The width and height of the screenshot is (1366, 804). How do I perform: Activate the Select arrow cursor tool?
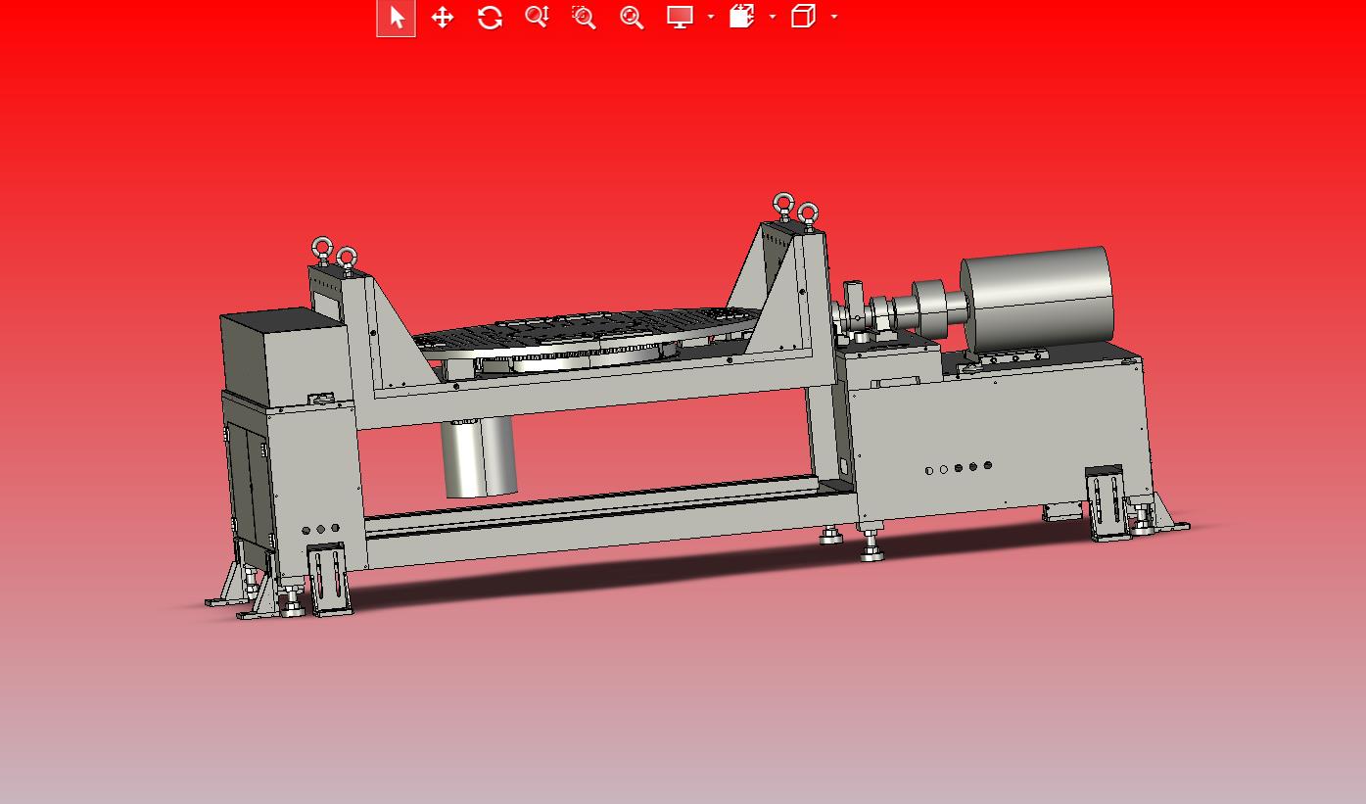pyautogui.click(x=397, y=18)
